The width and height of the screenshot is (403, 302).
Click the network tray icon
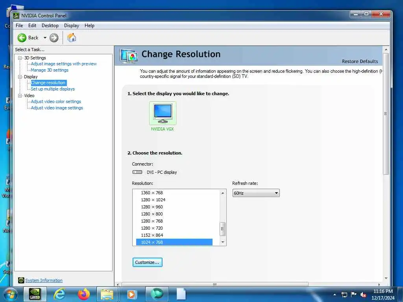(x=344, y=295)
